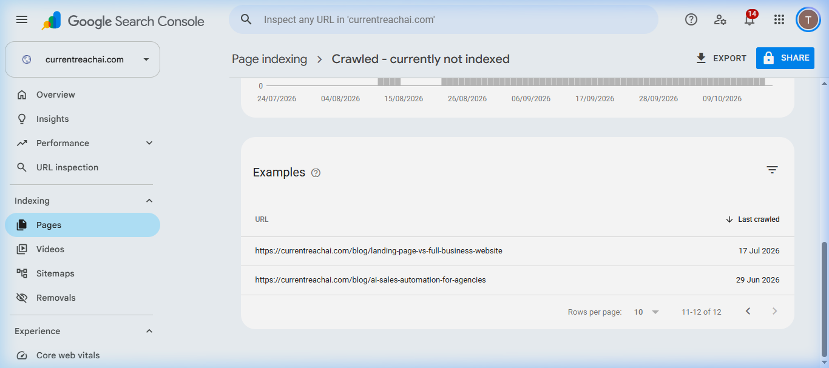Click the Google Search Console logo
This screenshot has height=368, width=829.
pos(123,21)
